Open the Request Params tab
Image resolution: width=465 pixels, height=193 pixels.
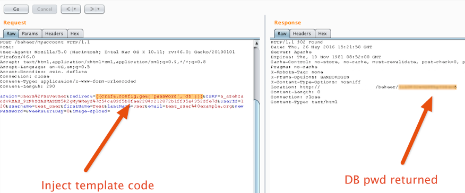pos(30,33)
